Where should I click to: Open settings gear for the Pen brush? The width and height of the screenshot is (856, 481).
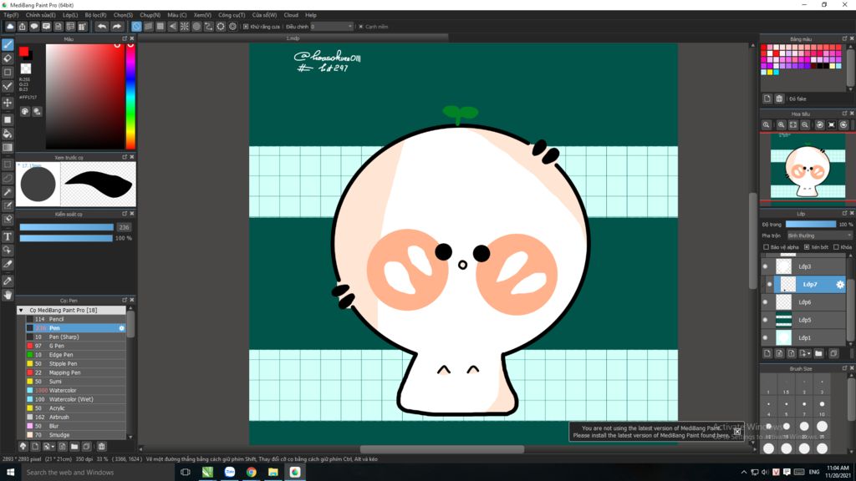122,328
